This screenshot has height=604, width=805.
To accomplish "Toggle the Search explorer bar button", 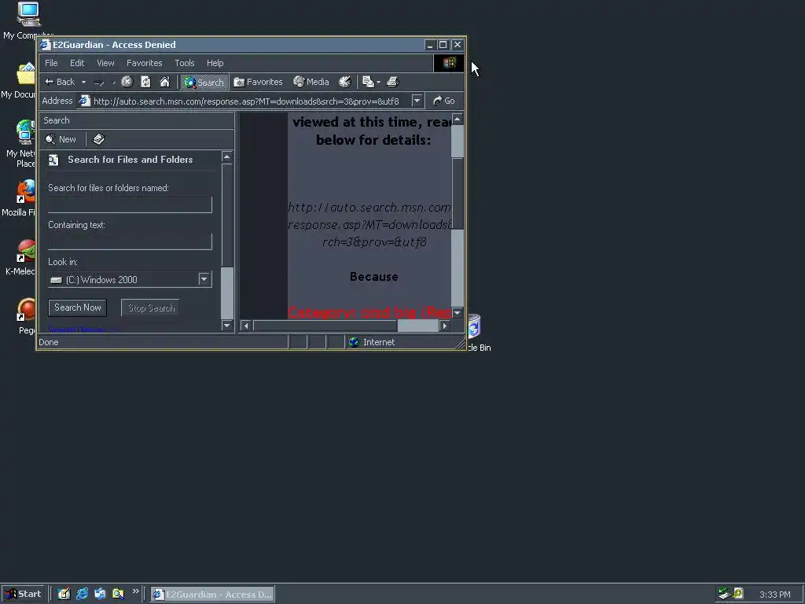I will point(204,82).
